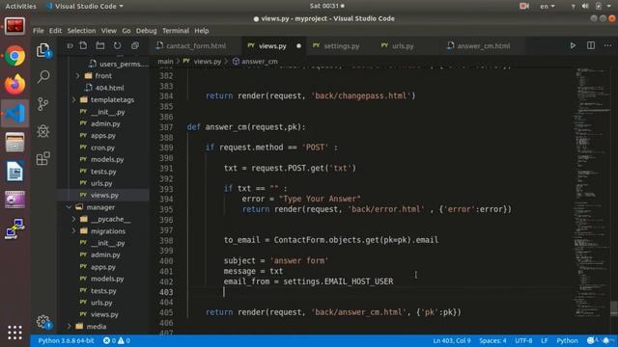Open the Search view in activity bar
Screen dimensions: 618x347
tap(43, 76)
